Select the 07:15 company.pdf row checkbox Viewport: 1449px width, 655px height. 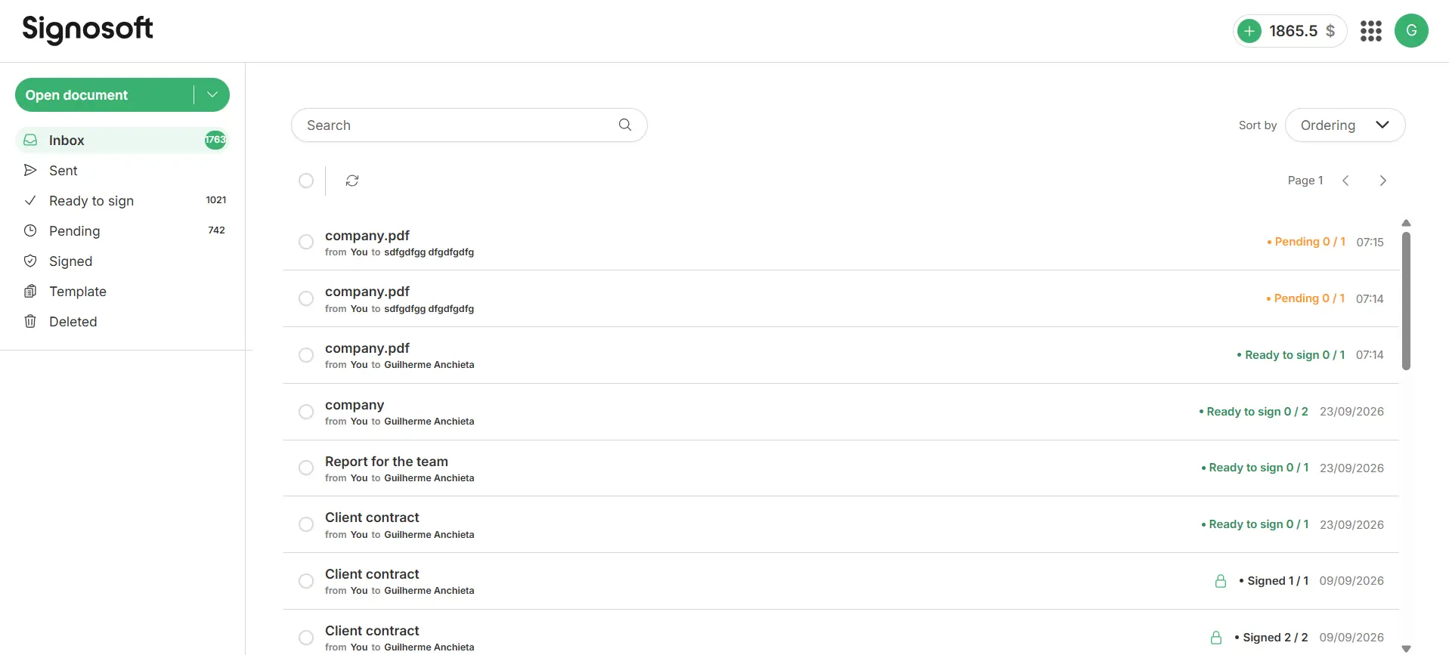pos(306,242)
